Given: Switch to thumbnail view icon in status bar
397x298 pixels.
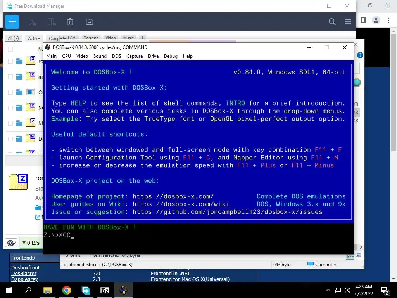Looking at the screenshot, I should click(359, 255).
